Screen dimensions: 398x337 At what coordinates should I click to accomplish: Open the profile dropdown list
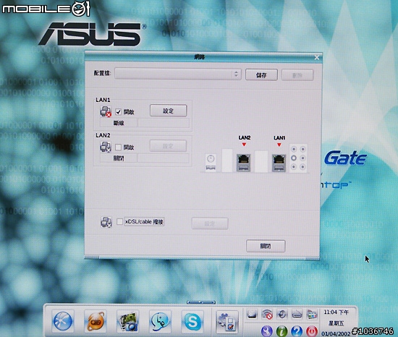tap(178, 74)
